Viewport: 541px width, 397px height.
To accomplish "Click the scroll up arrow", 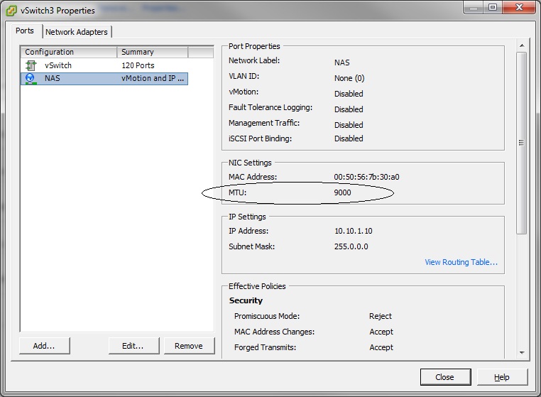I will click(x=522, y=45).
